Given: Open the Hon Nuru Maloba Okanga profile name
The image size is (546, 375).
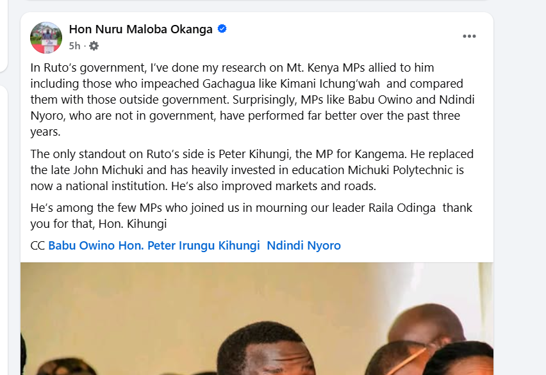Looking at the screenshot, I should [140, 29].
